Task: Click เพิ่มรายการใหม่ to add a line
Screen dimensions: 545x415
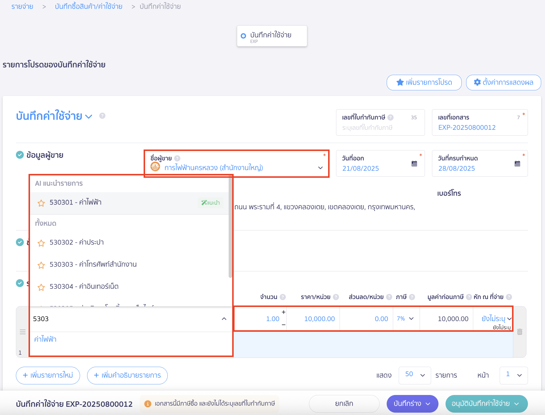Action: click(x=48, y=375)
